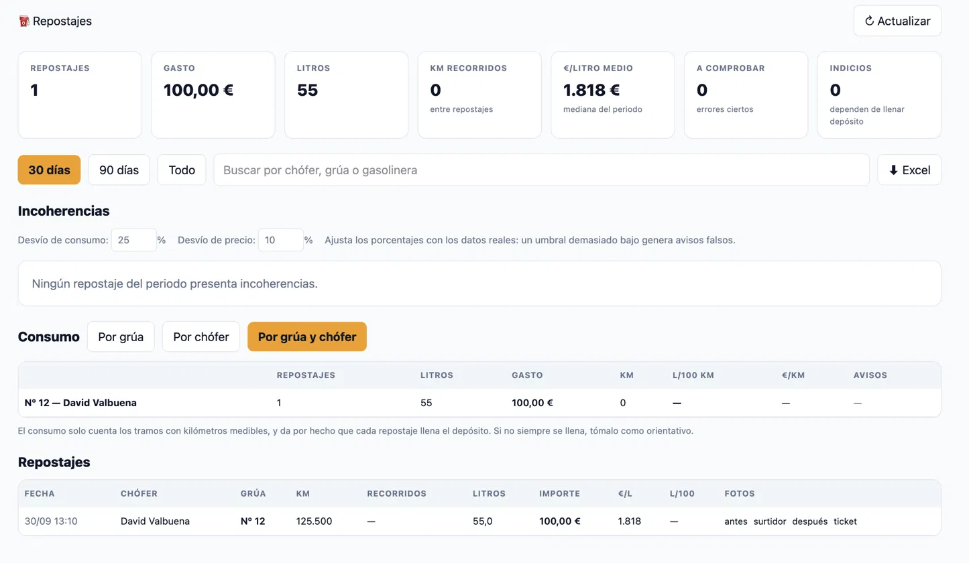This screenshot has width=969, height=563.
Task: Click the date 30/09 13:10 cell
Action: pos(51,521)
